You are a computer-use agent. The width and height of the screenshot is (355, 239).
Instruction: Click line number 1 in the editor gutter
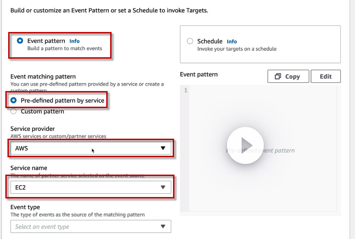click(185, 91)
